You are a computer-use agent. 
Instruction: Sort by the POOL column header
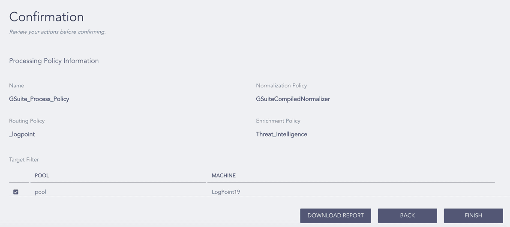(42, 176)
